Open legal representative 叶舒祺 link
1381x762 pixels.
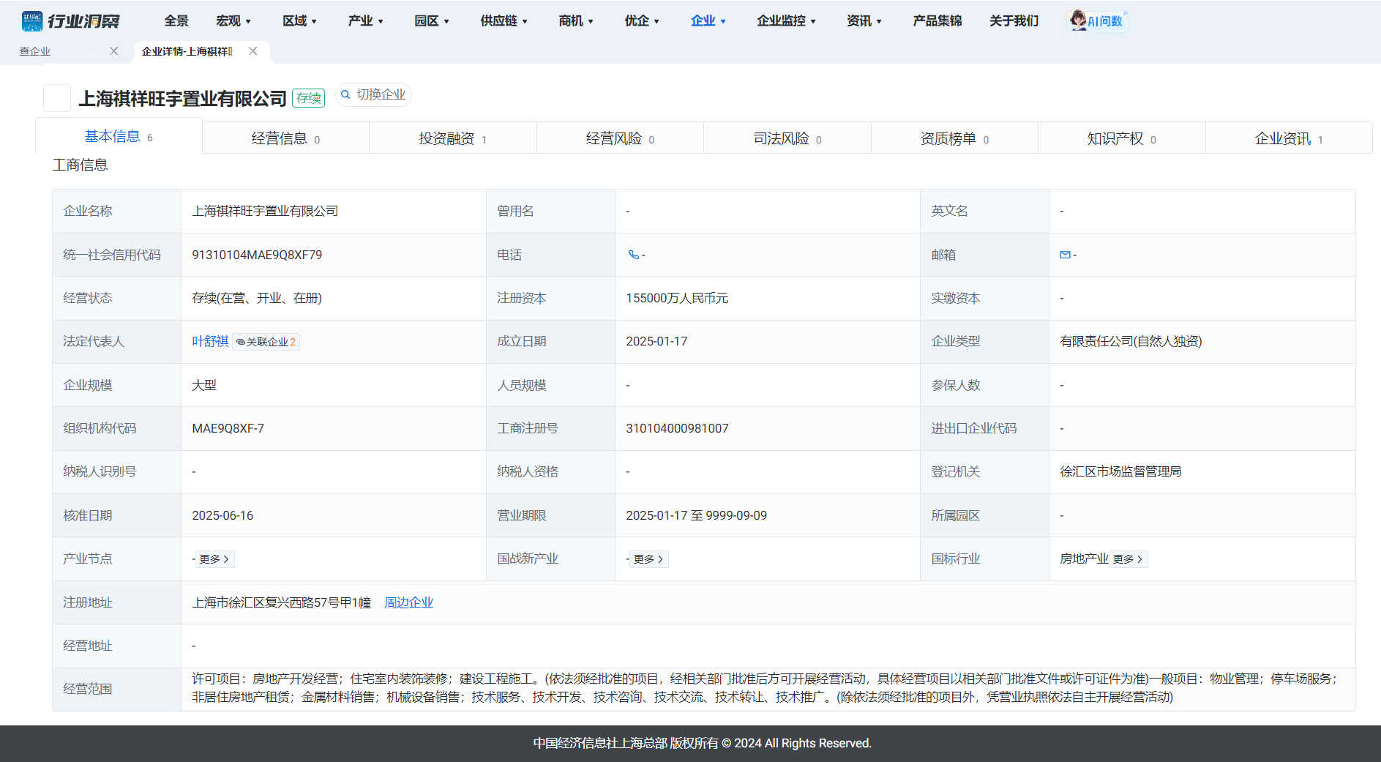coord(210,341)
